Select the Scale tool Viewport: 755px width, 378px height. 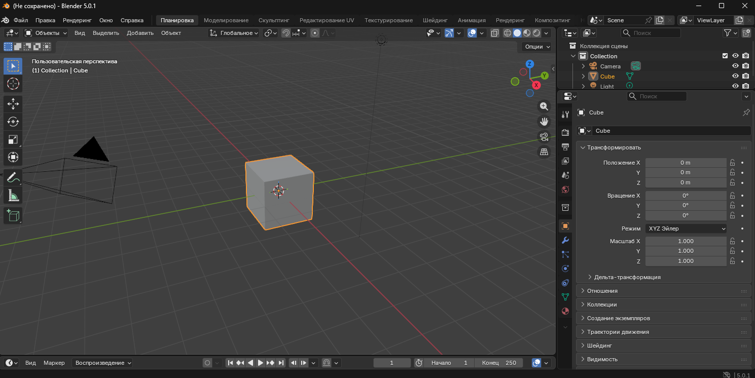point(13,139)
